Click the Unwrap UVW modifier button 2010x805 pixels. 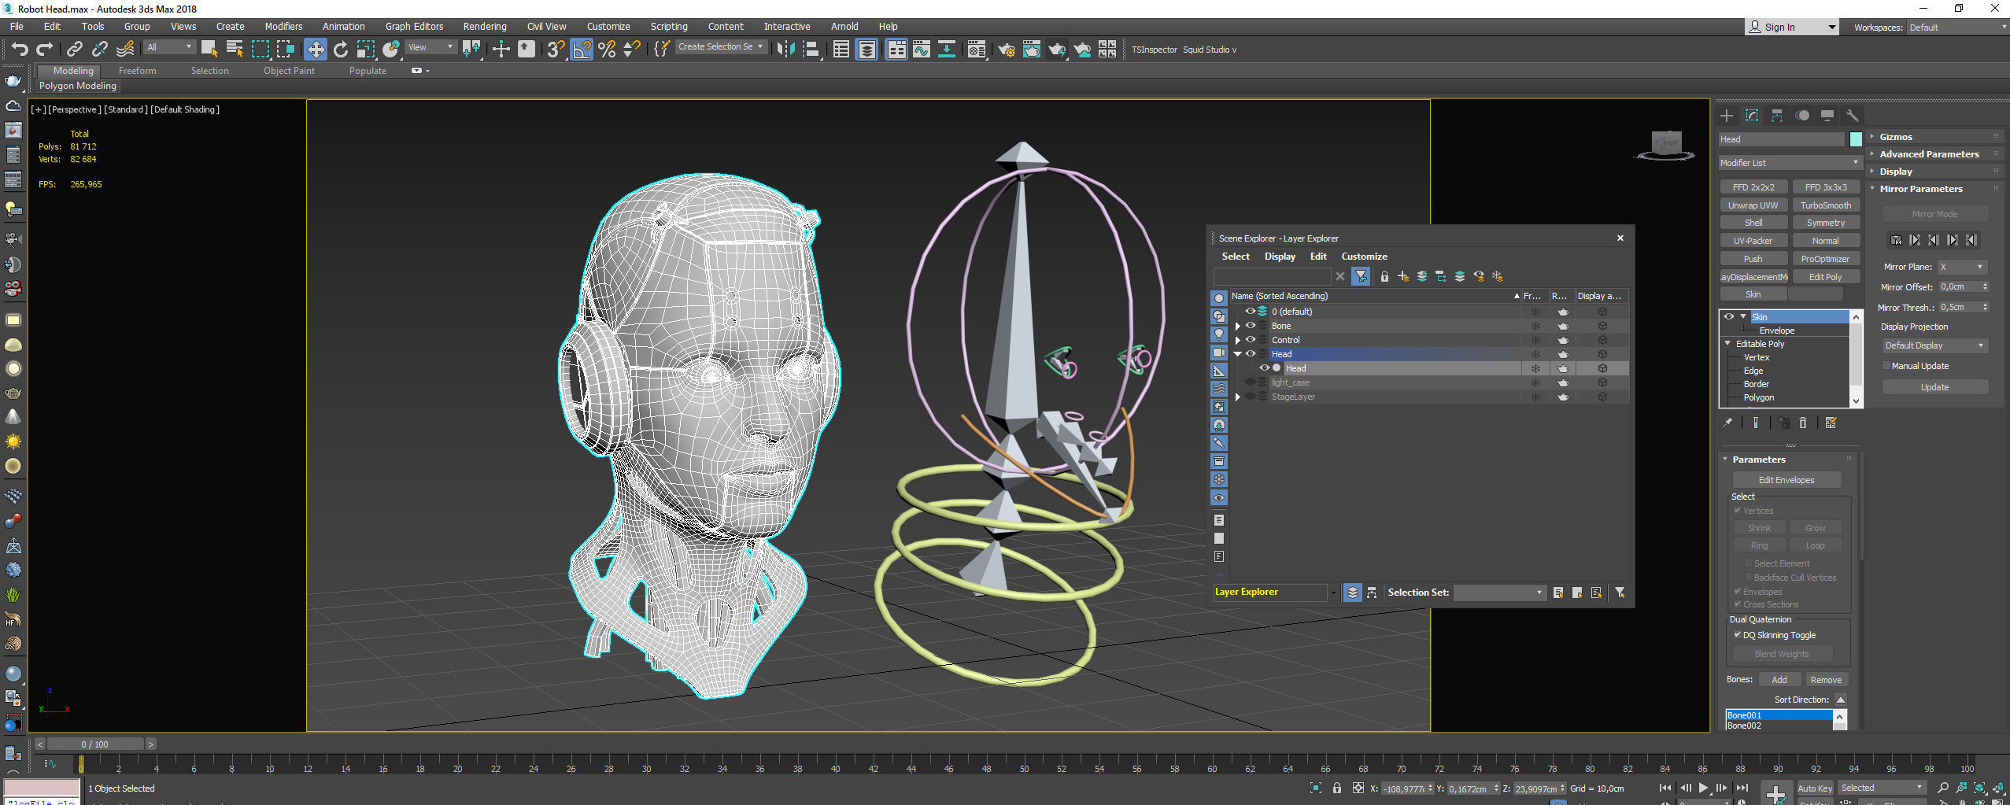point(1753,205)
